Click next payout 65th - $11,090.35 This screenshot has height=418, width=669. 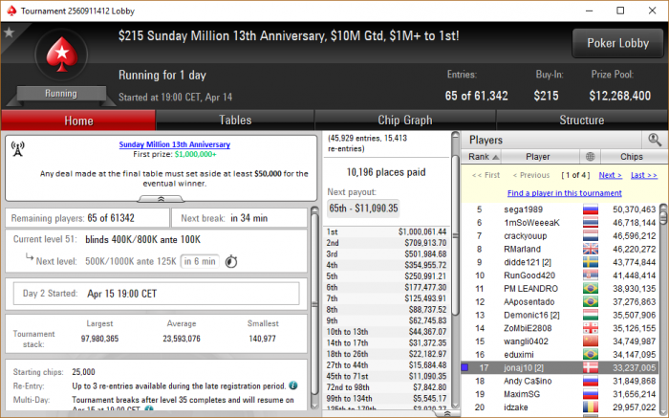tap(363, 209)
